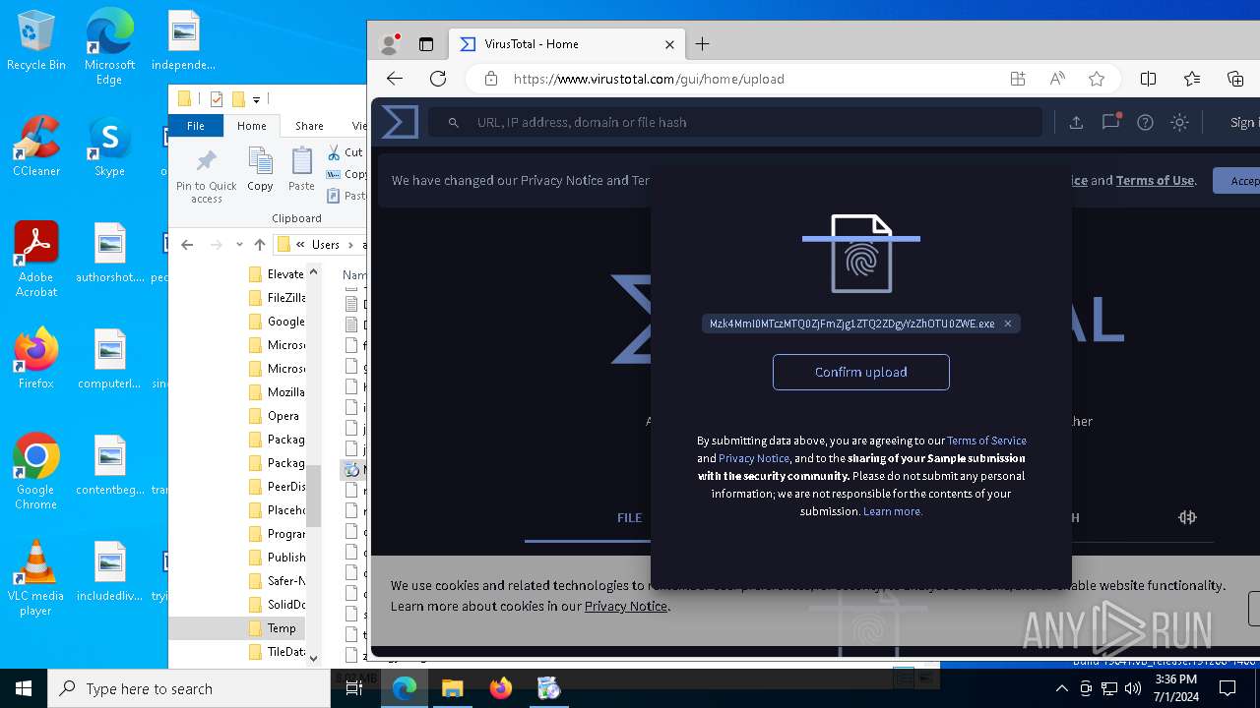Open Windows Start menu
This screenshot has height=708, width=1260.
(x=24, y=688)
